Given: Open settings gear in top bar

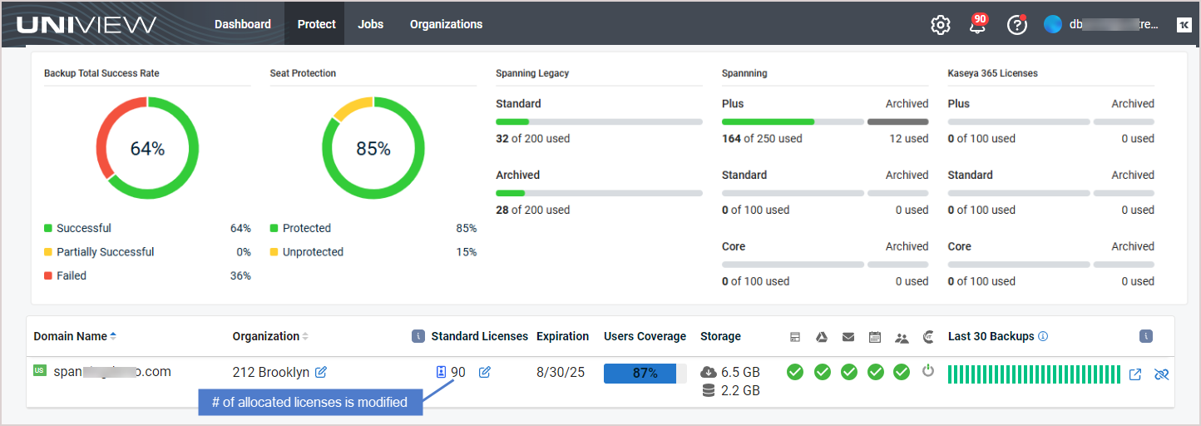Looking at the screenshot, I should click(x=940, y=25).
